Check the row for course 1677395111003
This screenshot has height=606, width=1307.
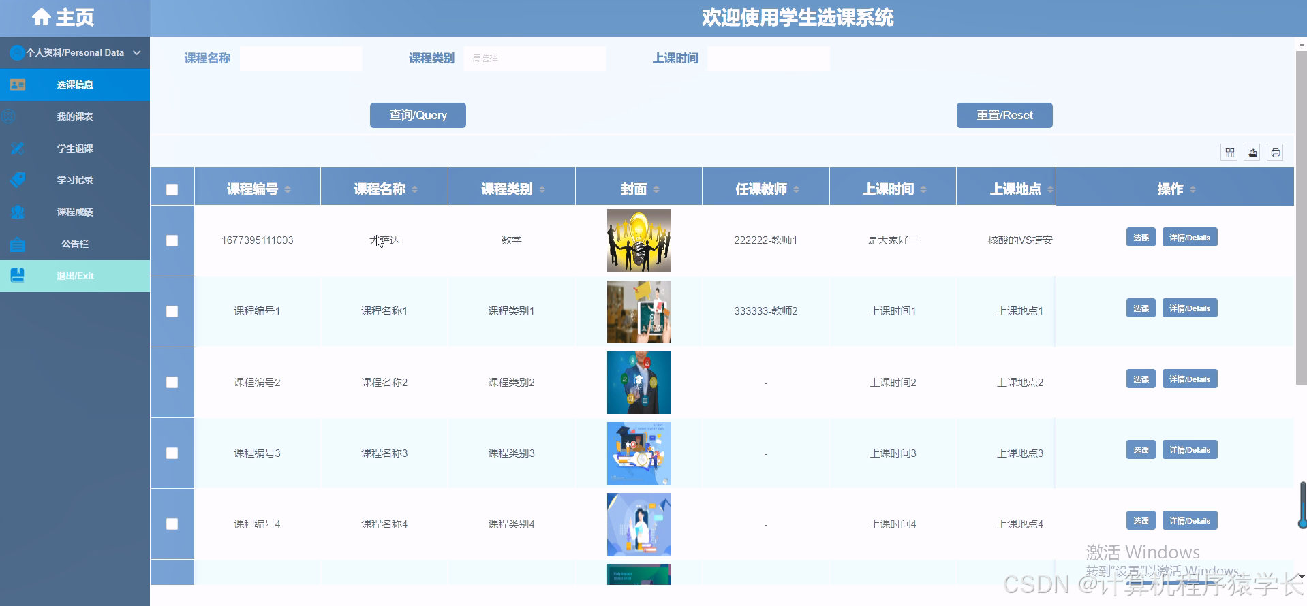click(x=172, y=240)
